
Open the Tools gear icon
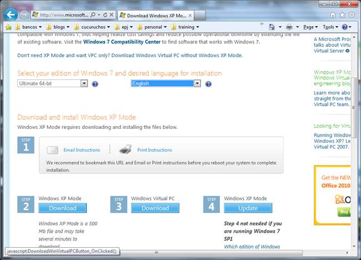click(352, 15)
